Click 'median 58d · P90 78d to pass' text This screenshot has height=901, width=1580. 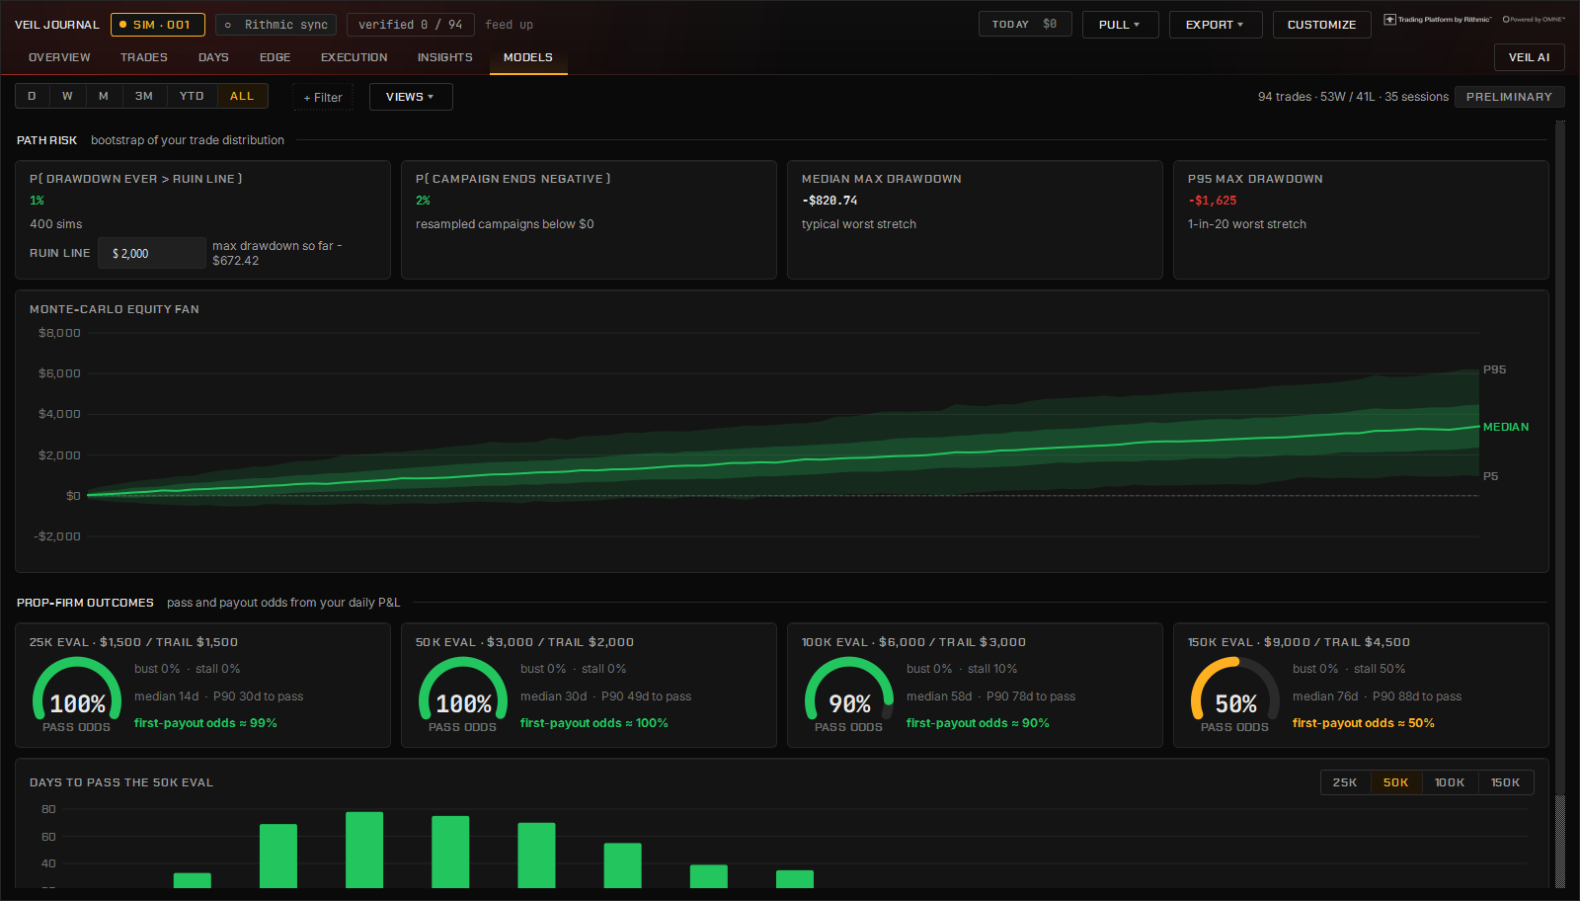click(x=991, y=696)
